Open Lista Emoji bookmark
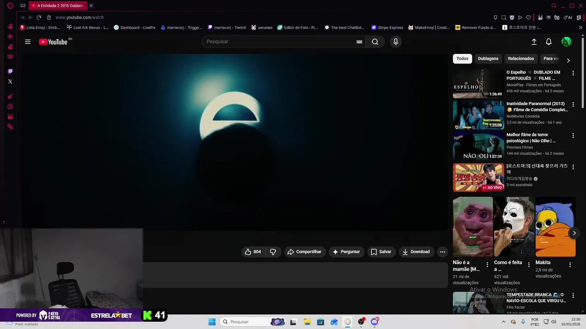Screen dimensions: 586x329 pos(40,27)
